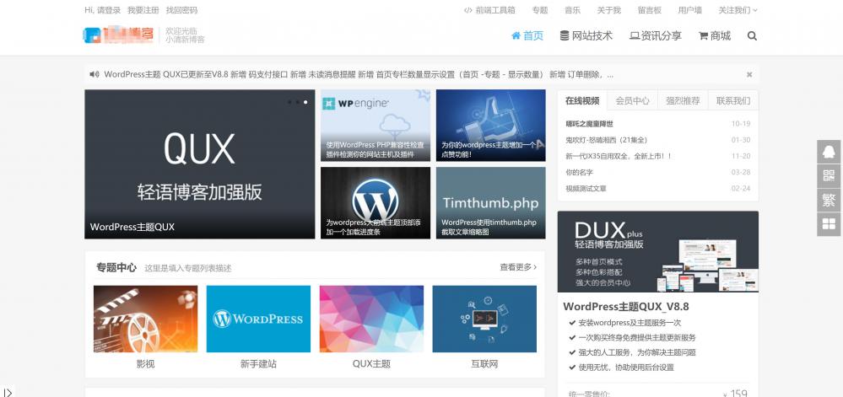Open 哪吒之魔童降世 video entry
The height and width of the screenshot is (397, 843).
(x=589, y=124)
